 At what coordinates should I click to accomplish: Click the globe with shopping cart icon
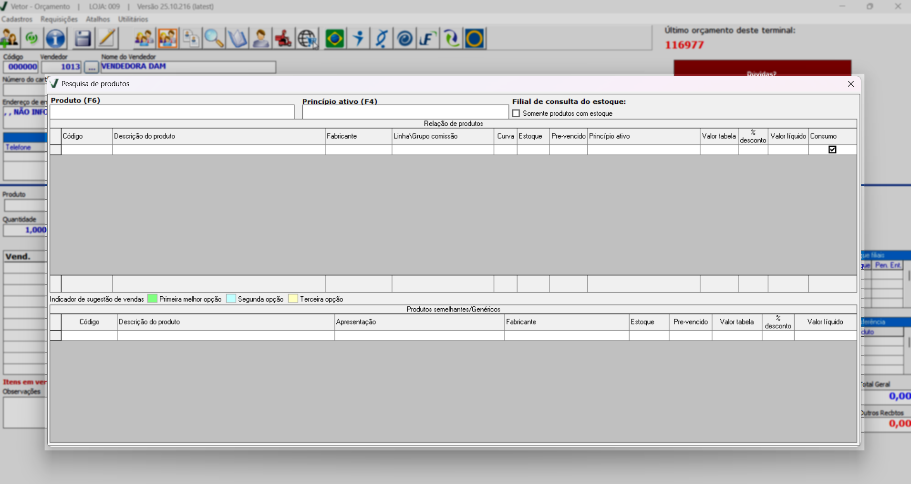click(307, 39)
